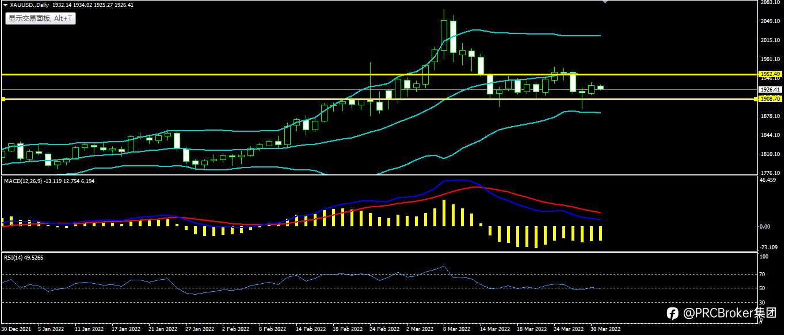
Task: Click the 14 Feb 2022 date label
Action: pos(310,329)
